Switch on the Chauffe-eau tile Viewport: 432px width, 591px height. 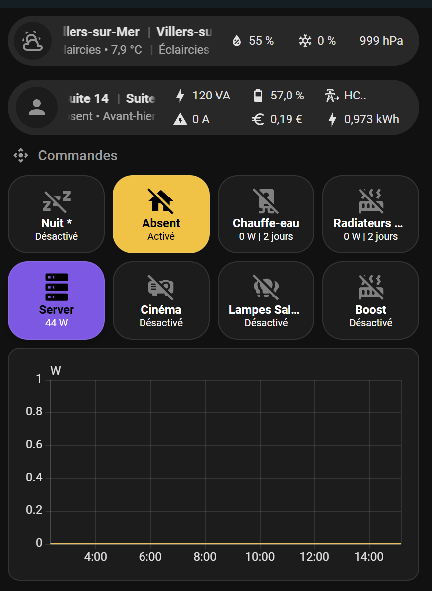[x=266, y=214]
